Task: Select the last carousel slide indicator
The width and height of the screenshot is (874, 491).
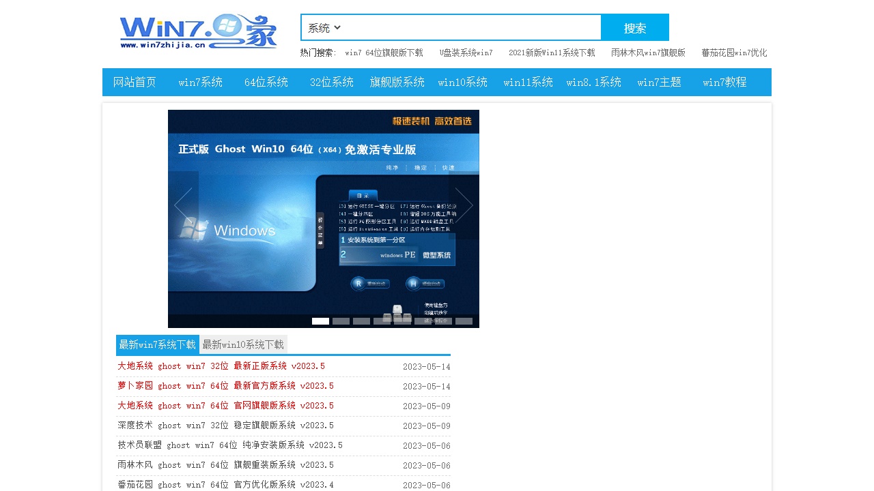Action: point(464,321)
